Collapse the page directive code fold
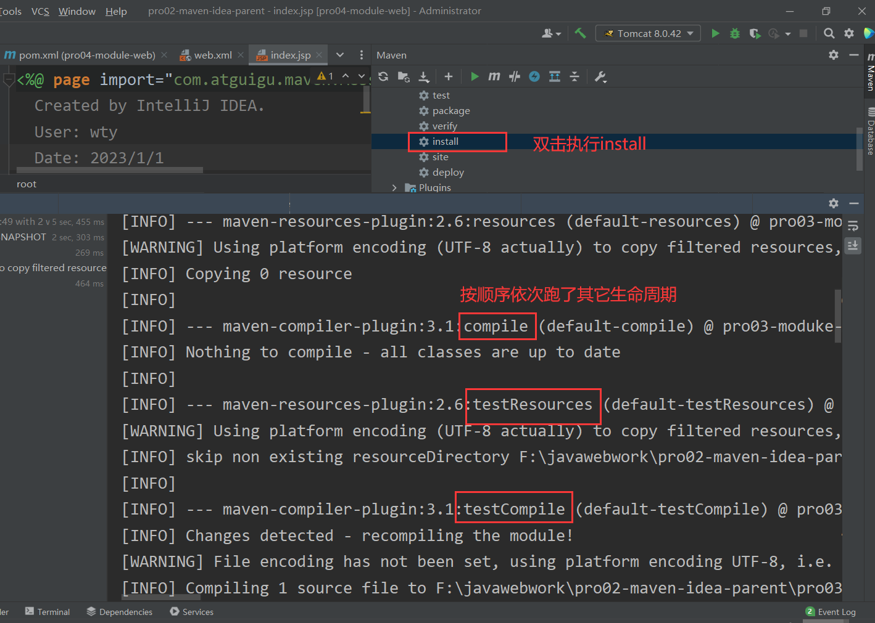Screen dimensions: 875x623 9,80
